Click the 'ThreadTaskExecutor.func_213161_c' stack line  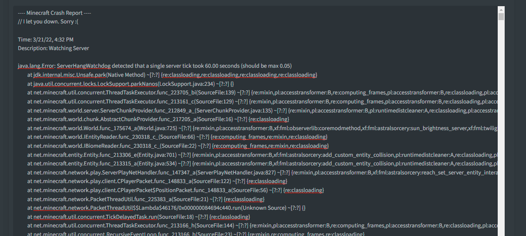pyautogui.click(x=263, y=101)
